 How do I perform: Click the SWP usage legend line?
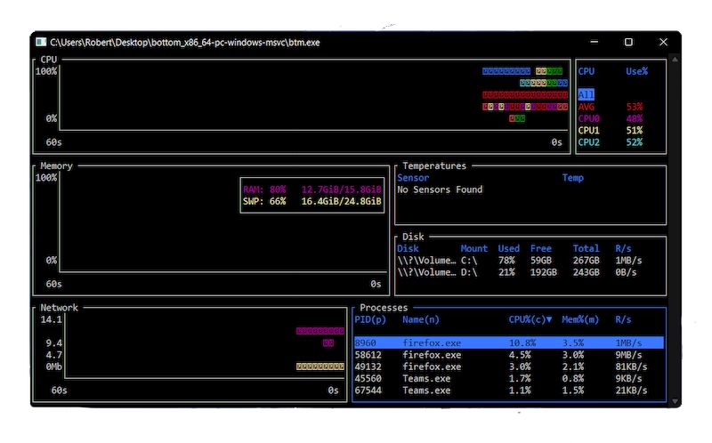pos(312,201)
